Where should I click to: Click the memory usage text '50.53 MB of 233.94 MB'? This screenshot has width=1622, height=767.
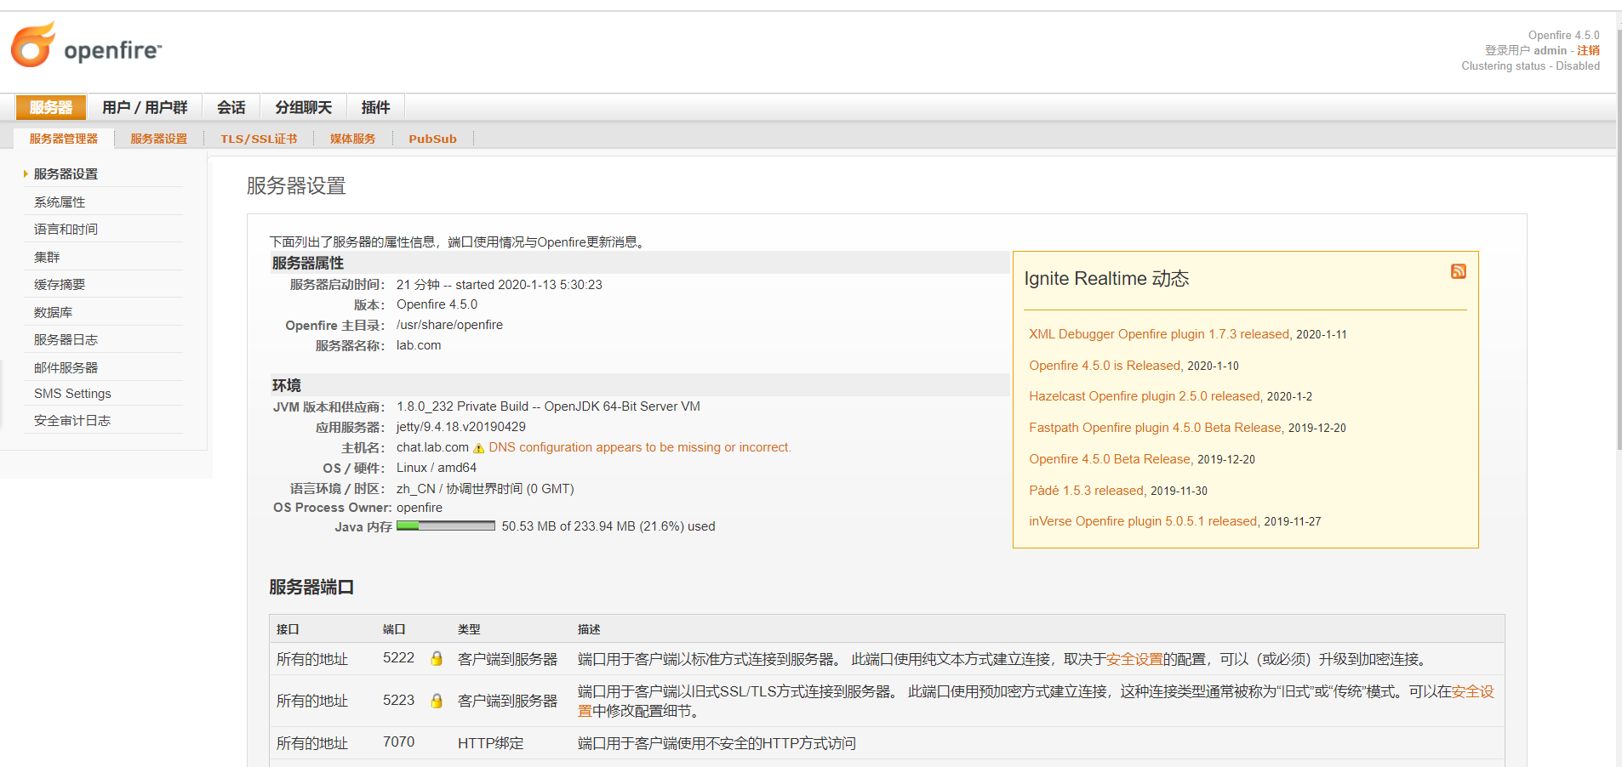click(568, 526)
